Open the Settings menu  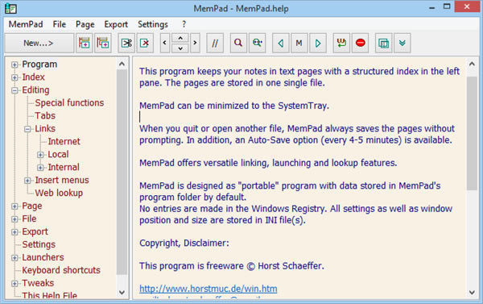click(153, 24)
